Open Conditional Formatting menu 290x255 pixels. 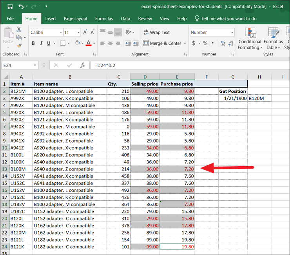click(250, 39)
